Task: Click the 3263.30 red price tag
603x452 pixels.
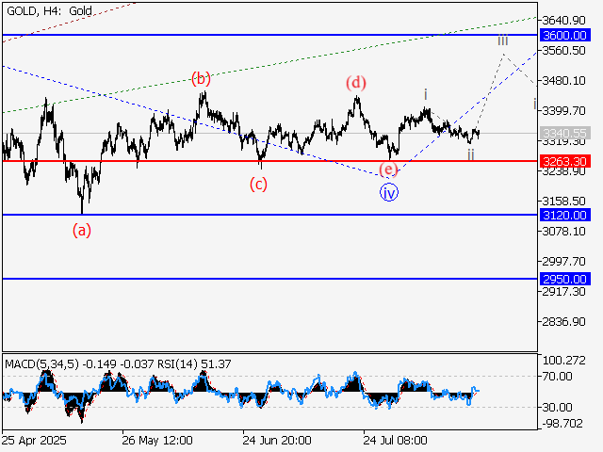Action: coord(565,161)
